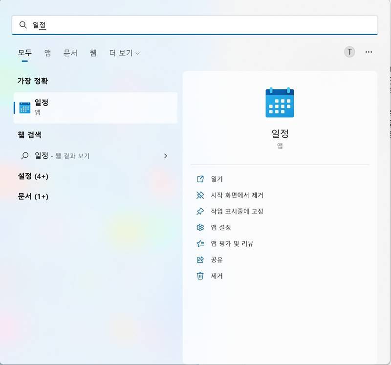The width and height of the screenshot is (391, 365).
Task: Click the 가장 정확 section heading
Action: (33, 81)
